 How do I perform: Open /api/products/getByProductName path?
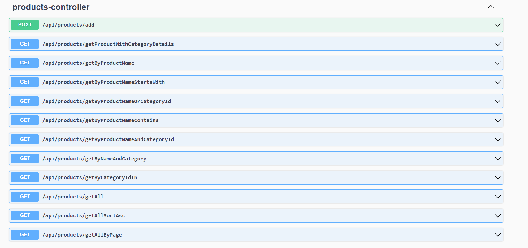coord(88,63)
